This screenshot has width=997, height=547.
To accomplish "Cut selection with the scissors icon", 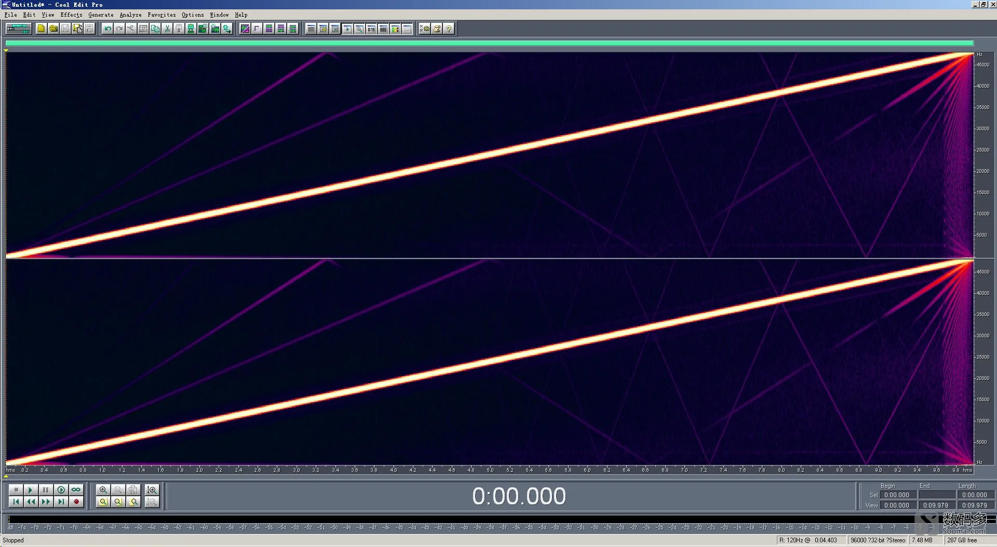I will coord(167,29).
